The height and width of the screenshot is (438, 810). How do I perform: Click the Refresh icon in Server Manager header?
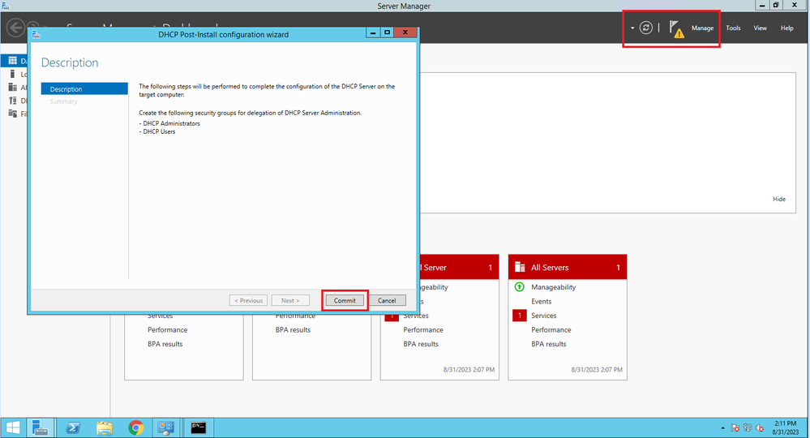[x=645, y=28]
